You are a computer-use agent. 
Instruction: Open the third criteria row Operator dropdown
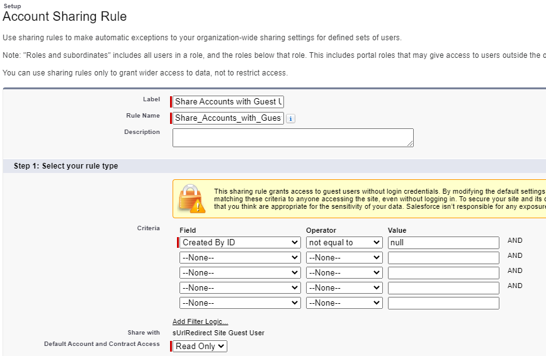click(344, 272)
